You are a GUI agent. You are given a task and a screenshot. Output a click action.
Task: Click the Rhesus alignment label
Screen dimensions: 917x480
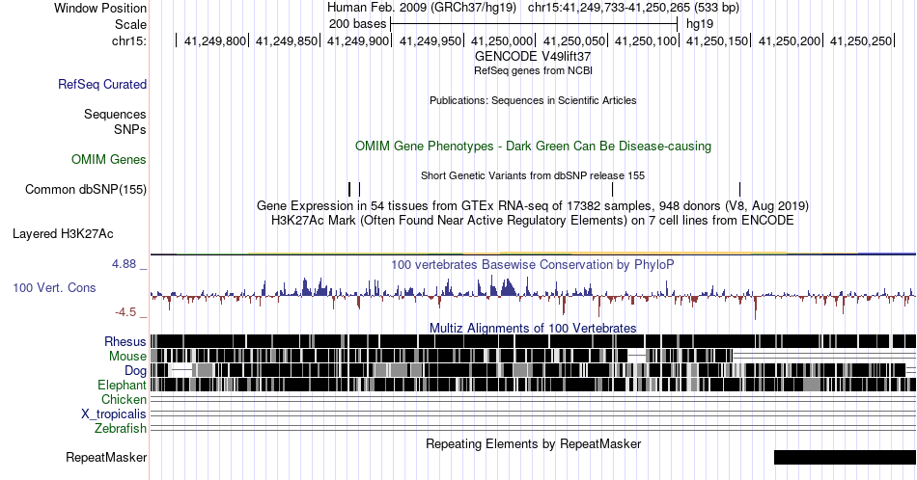125,341
